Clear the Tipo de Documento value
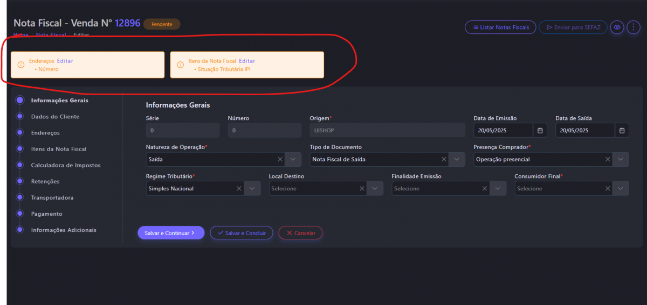The width and height of the screenshot is (647, 305). coord(444,159)
